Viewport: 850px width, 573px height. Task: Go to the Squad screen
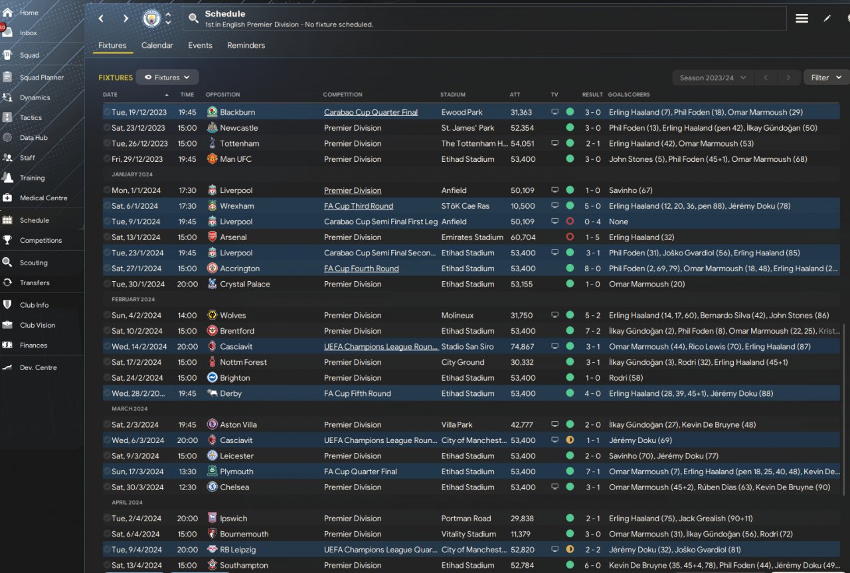click(x=29, y=55)
